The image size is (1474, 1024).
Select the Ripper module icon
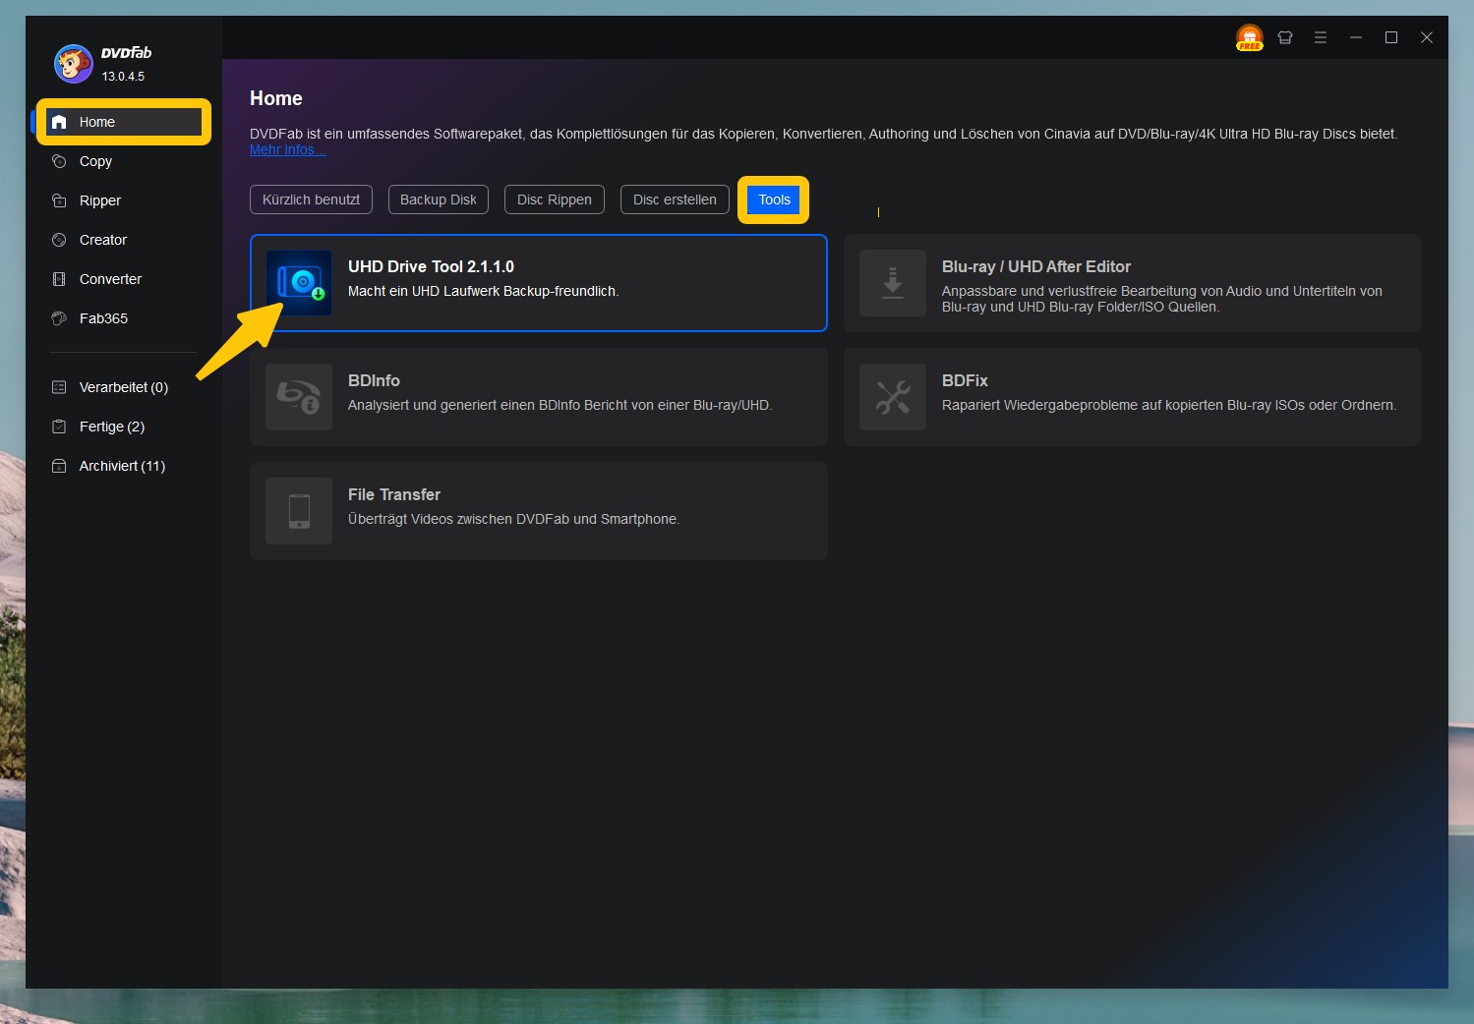60,200
